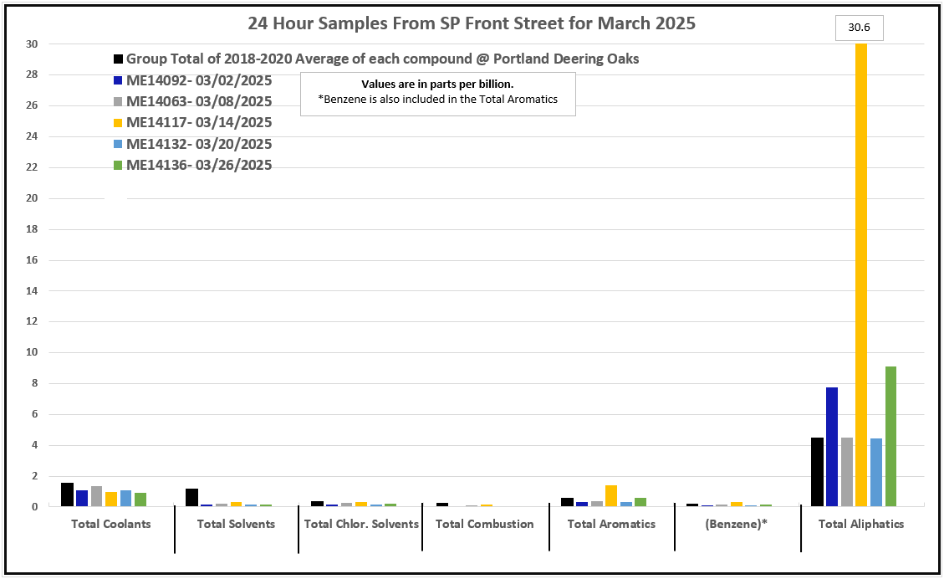
Task: Select the black Total Aliphatics bar
Action: (x=817, y=472)
